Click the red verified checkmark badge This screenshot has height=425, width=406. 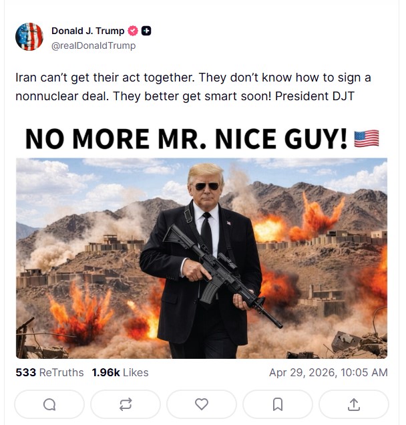pos(132,31)
